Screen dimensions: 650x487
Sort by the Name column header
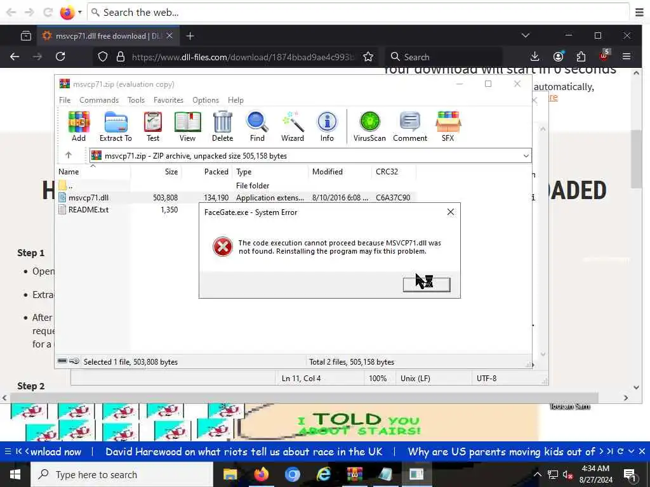[93, 172]
